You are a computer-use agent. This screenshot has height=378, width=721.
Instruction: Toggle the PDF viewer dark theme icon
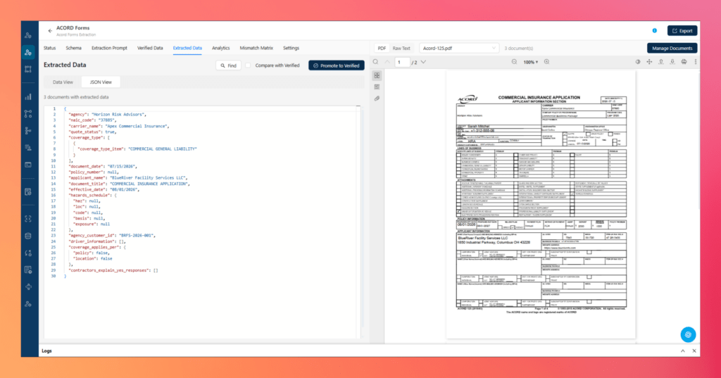click(x=638, y=62)
